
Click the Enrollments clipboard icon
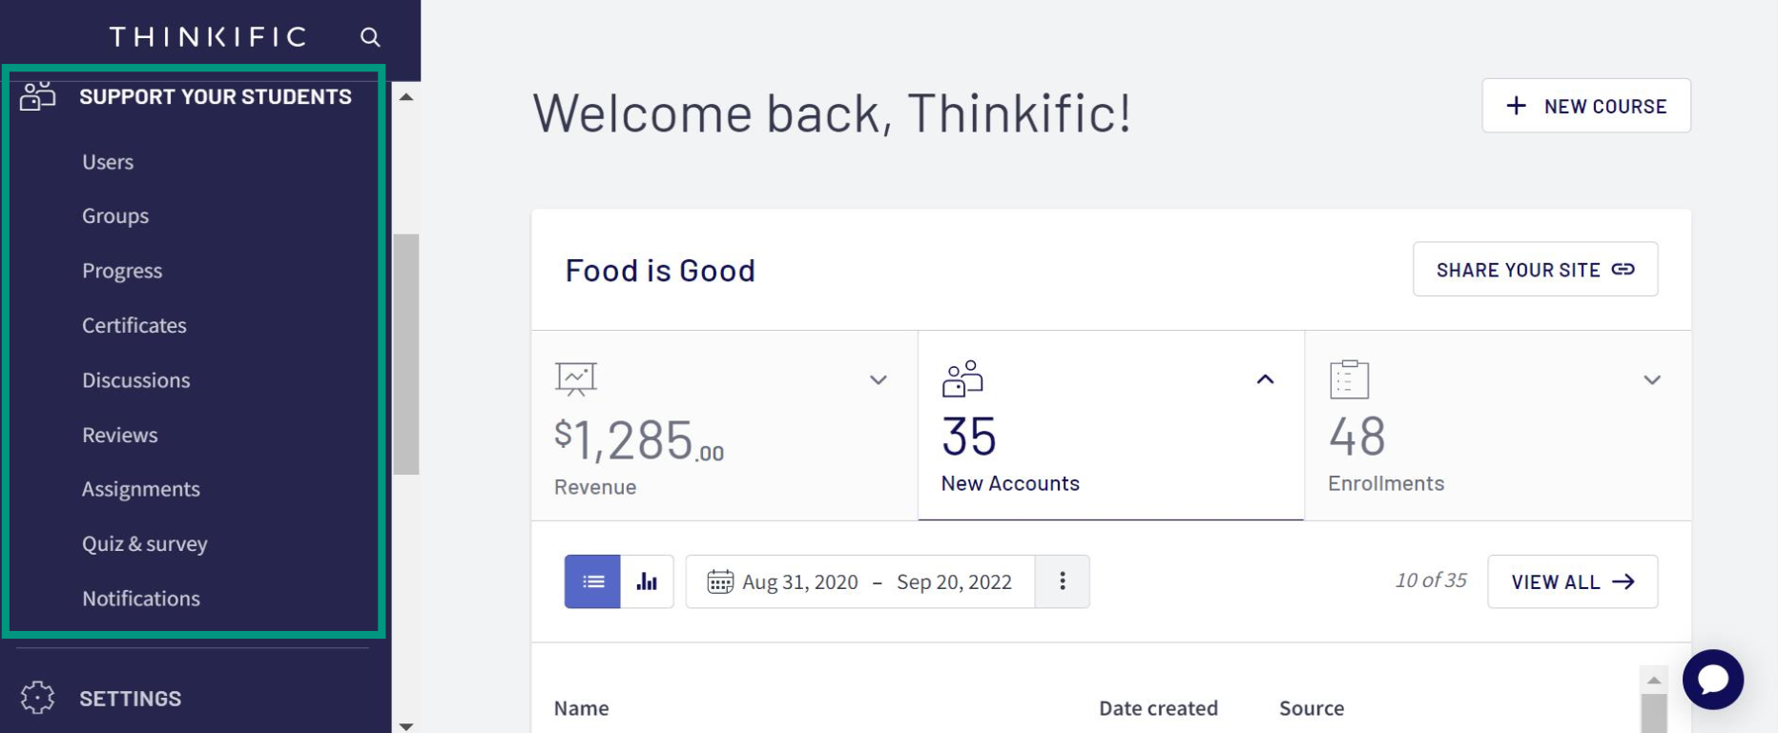1349,379
